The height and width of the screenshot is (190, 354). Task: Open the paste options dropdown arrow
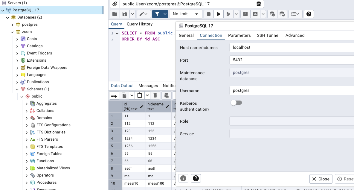pos(147,95)
